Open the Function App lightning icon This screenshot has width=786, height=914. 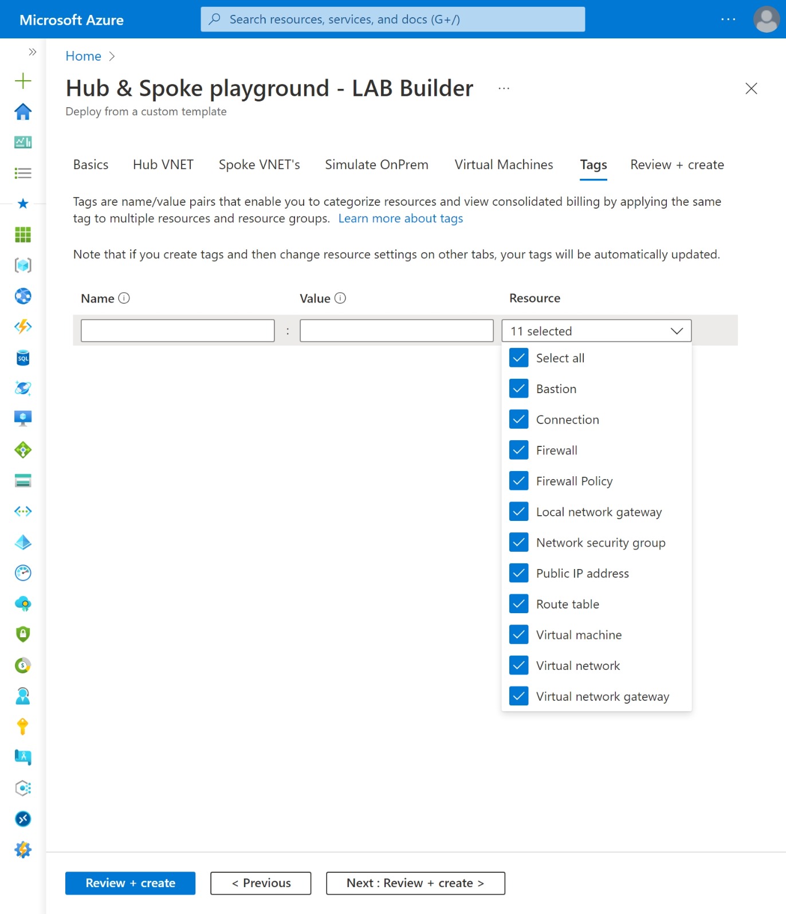pos(23,327)
